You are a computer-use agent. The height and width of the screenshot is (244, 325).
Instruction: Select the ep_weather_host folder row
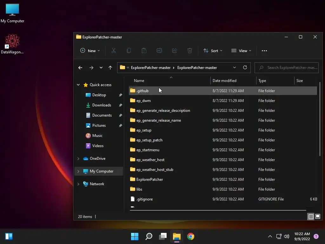click(x=223, y=160)
